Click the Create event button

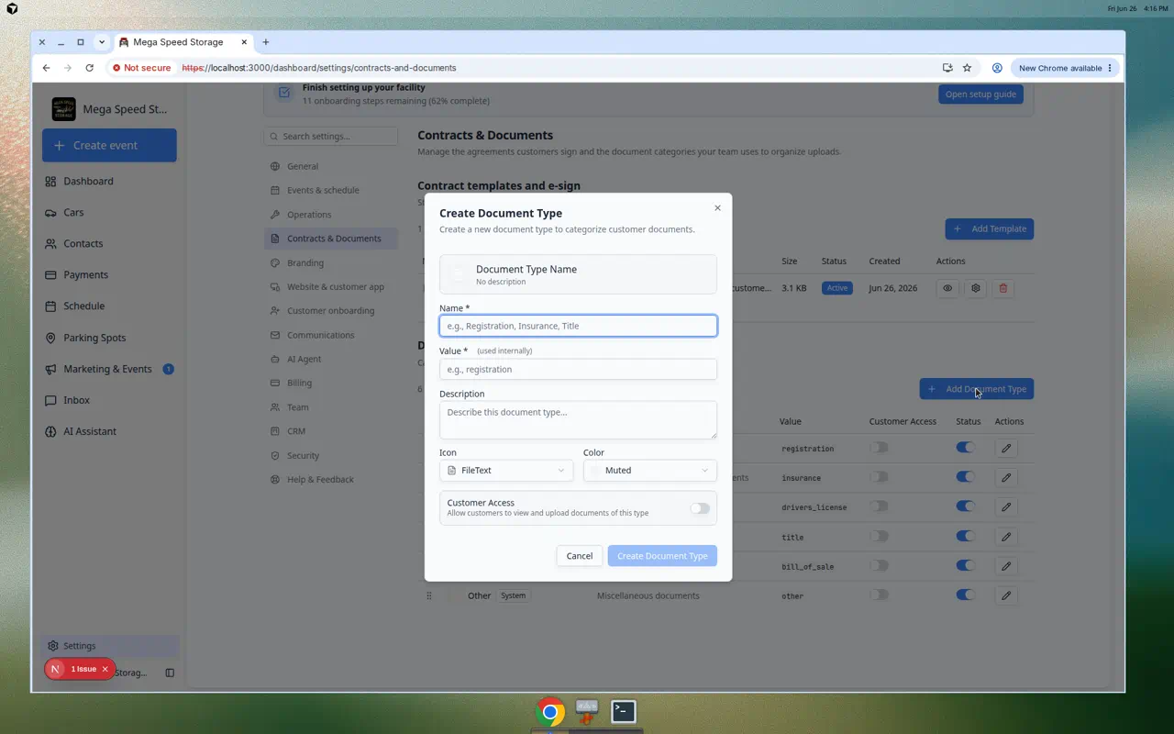click(x=109, y=145)
